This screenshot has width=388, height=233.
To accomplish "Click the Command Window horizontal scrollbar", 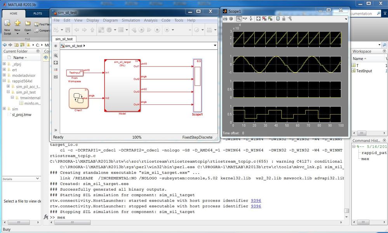I will pyautogui.click(x=72, y=223).
